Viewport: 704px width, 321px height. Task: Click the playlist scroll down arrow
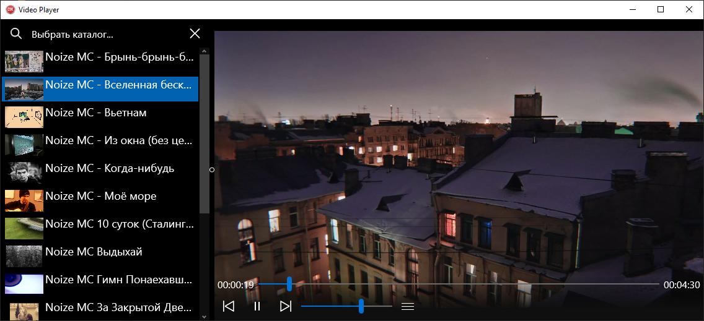pos(205,317)
